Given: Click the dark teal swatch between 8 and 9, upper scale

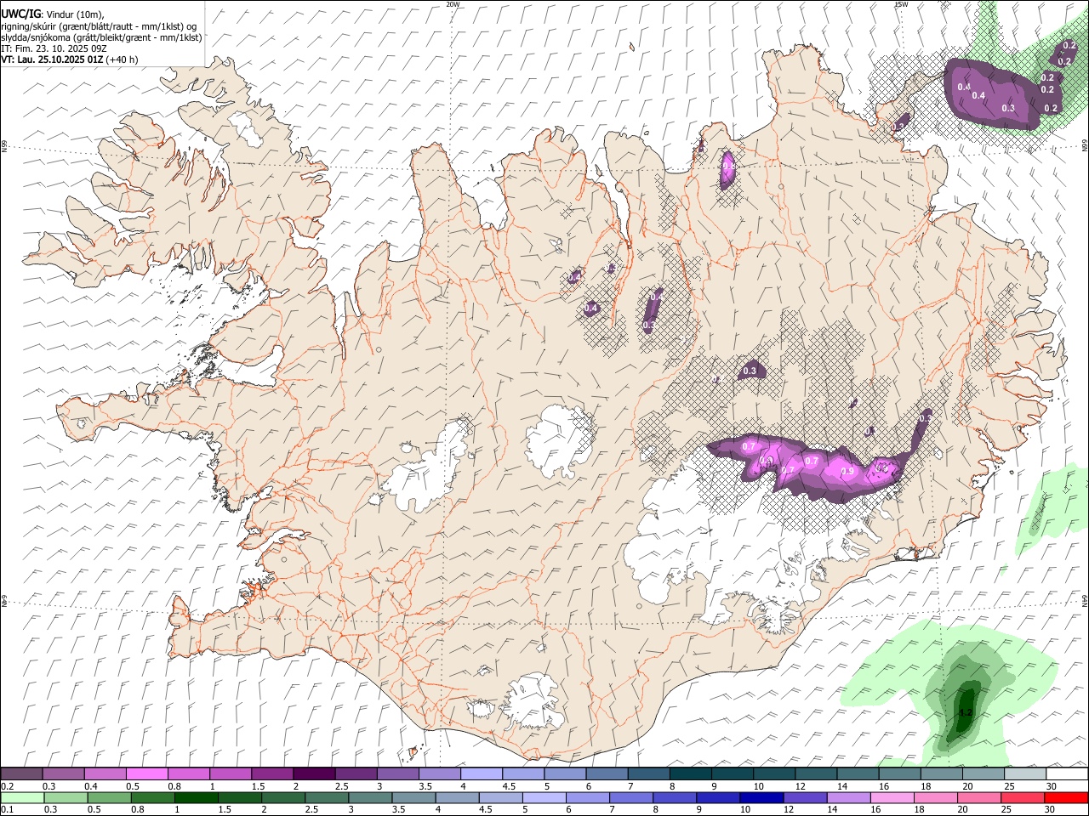Looking at the screenshot, I should point(690,774).
